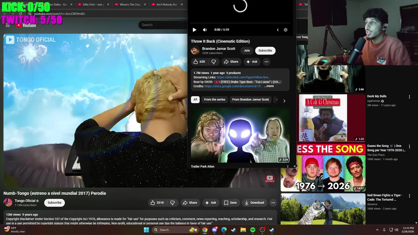Download the Numb-Tongo video
418x235 pixels.
[x=254, y=203]
